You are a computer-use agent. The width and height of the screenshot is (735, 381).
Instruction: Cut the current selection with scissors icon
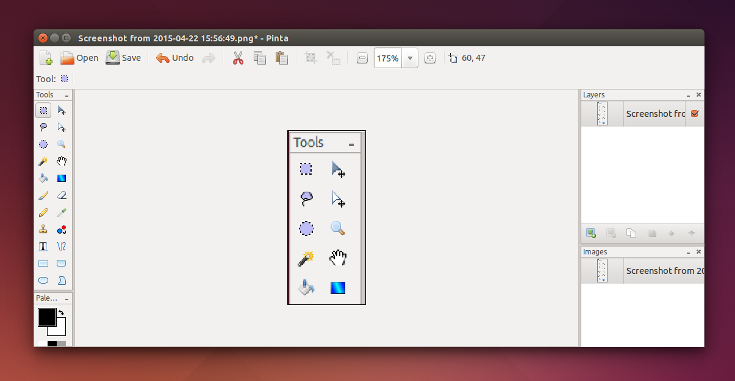click(x=238, y=57)
